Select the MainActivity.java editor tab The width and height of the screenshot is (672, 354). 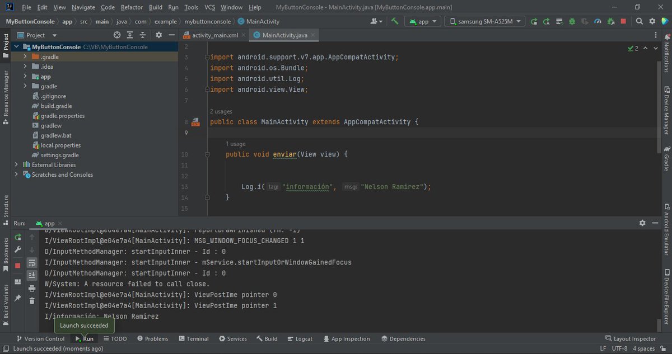(x=283, y=35)
